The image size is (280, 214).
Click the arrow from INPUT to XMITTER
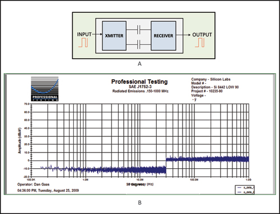[97, 34]
